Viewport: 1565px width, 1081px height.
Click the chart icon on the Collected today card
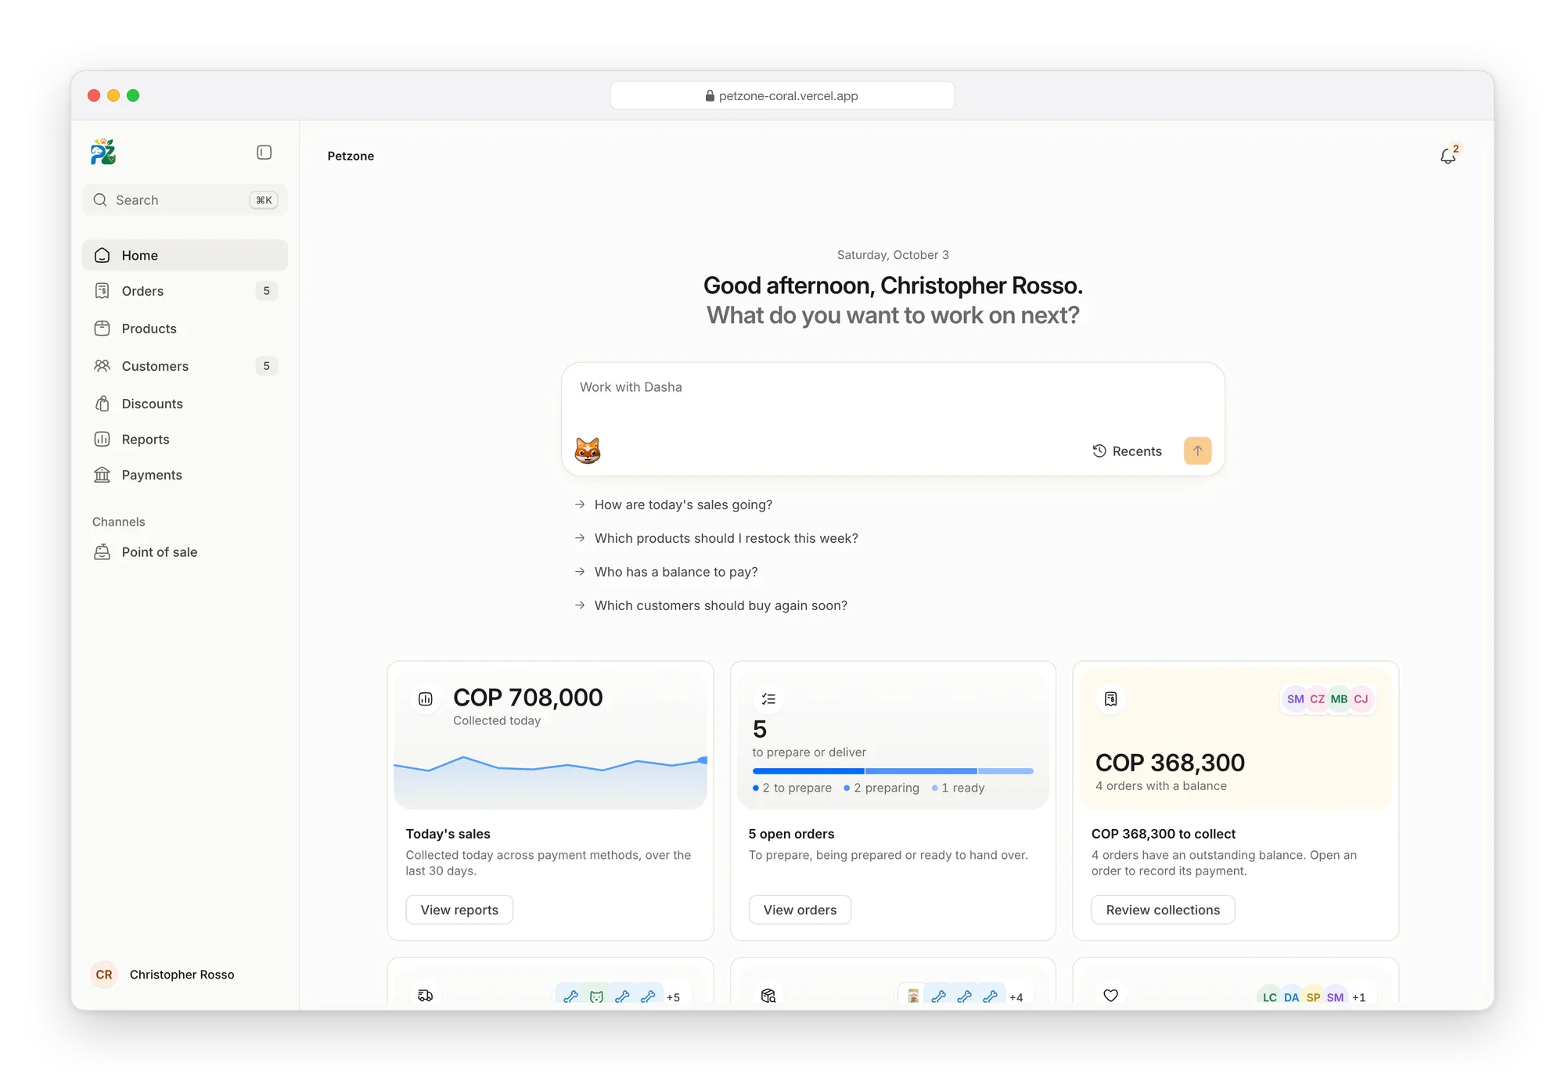[426, 699]
